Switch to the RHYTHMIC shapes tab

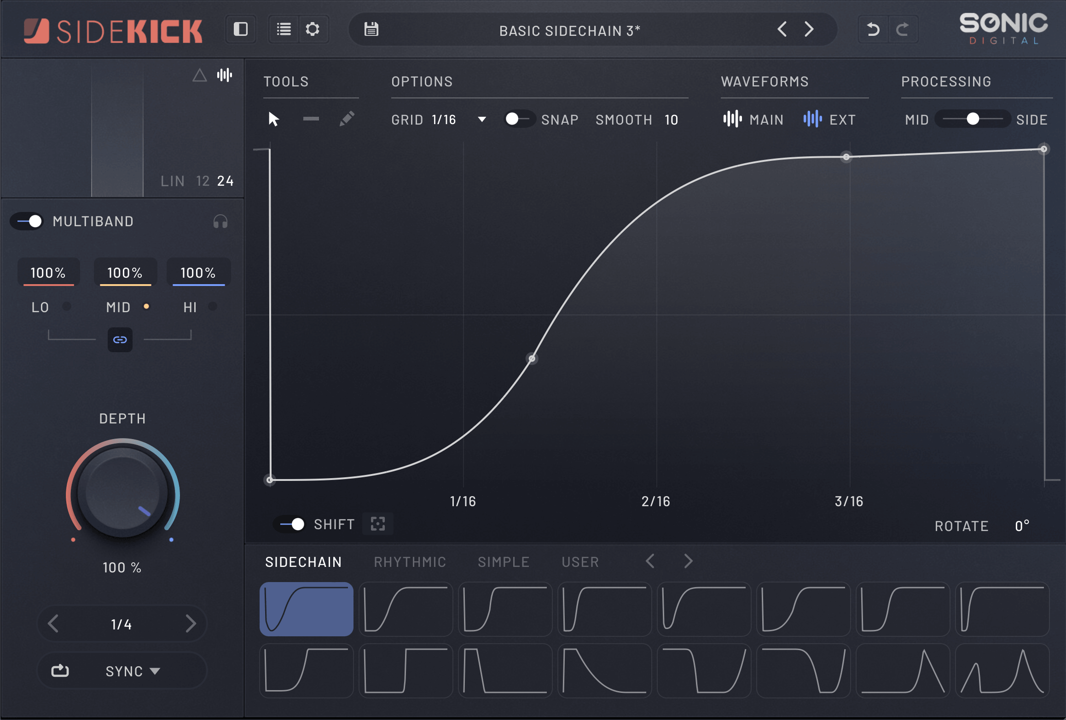410,562
